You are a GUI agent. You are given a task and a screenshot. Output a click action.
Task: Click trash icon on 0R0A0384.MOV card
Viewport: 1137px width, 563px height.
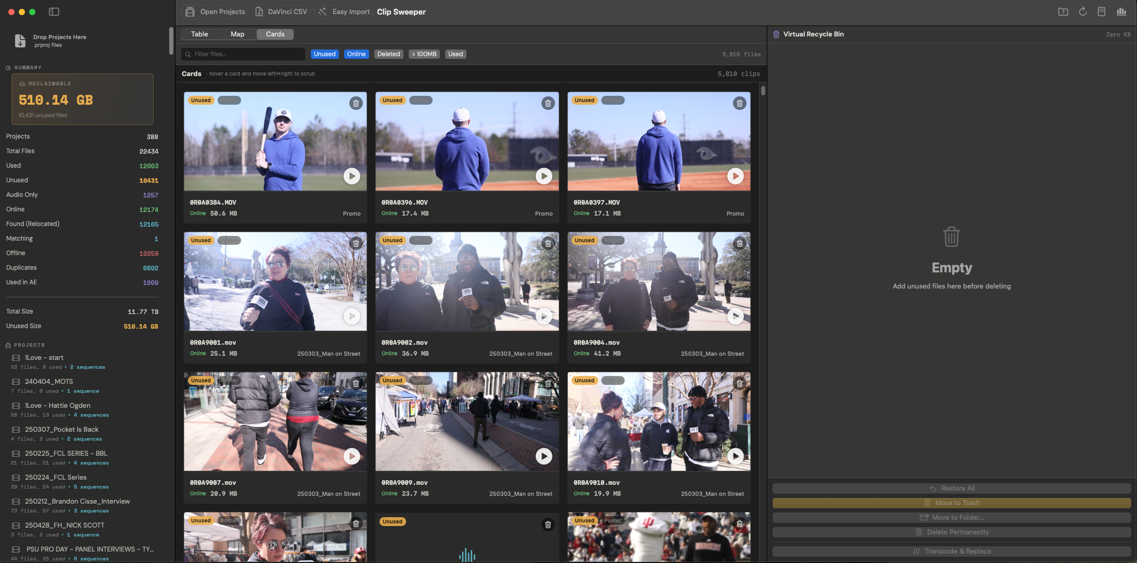pyautogui.click(x=356, y=103)
